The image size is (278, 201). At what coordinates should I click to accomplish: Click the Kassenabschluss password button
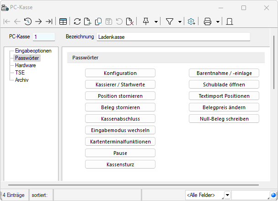120,119
